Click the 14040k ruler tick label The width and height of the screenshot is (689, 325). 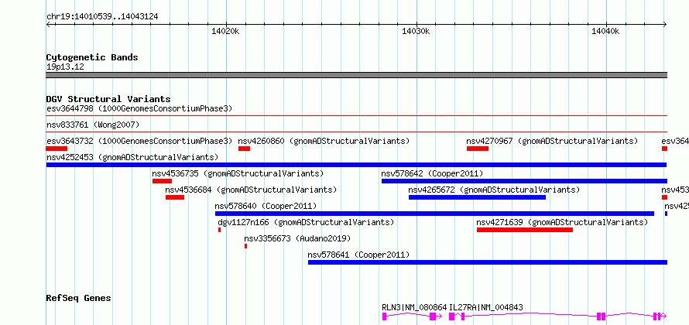click(x=605, y=31)
